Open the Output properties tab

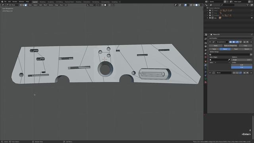[x=206, y=46]
